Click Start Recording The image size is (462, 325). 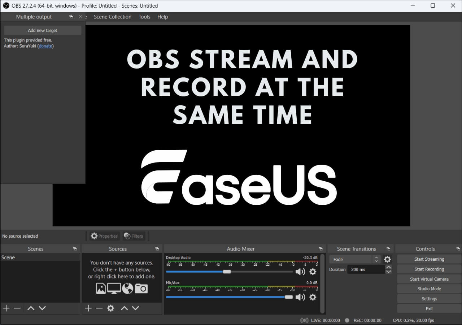pyautogui.click(x=429, y=269)
